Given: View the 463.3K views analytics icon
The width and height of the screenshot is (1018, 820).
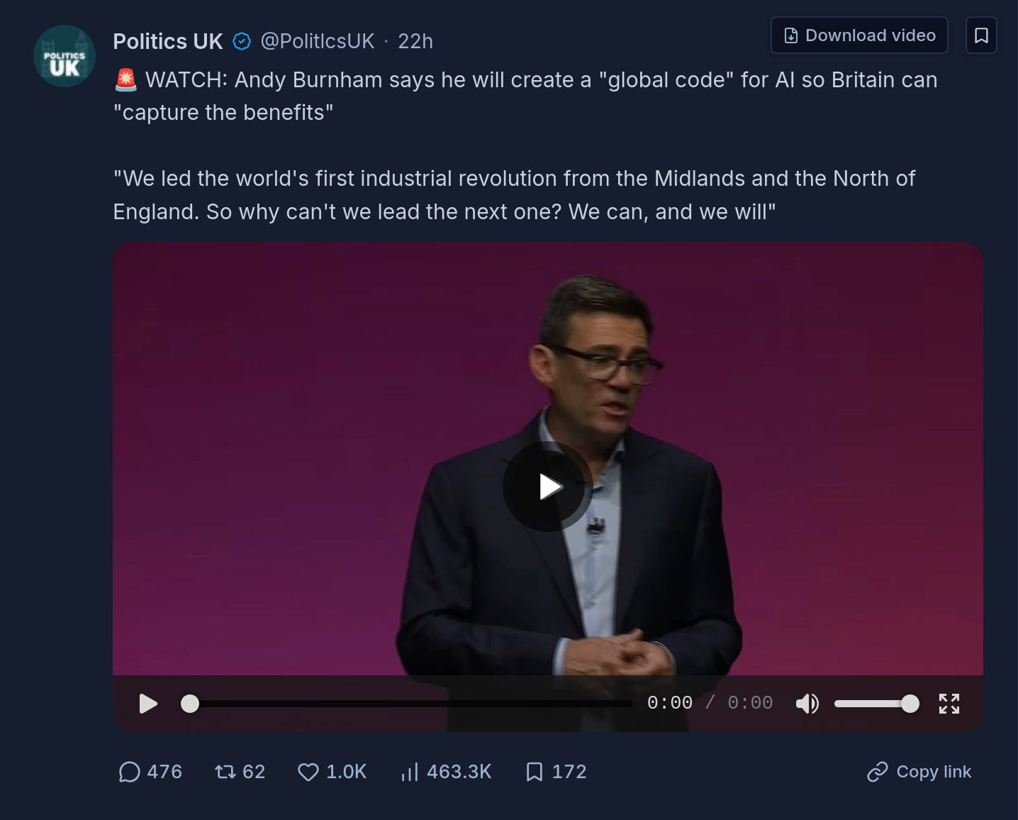Looking at the screenshot, I should [409, 772].
